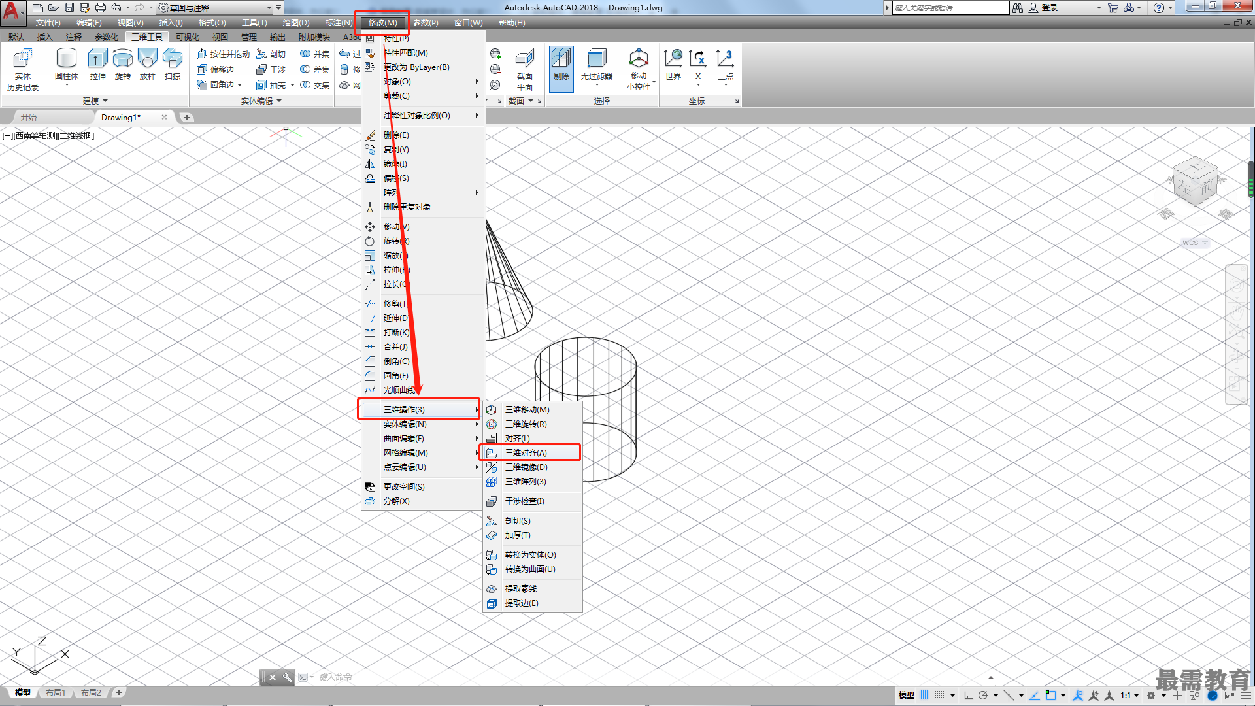Choose 分解(X) explode from Modify menu
This screenshot has width=1255, height=706.
click(x=422, y=501)
